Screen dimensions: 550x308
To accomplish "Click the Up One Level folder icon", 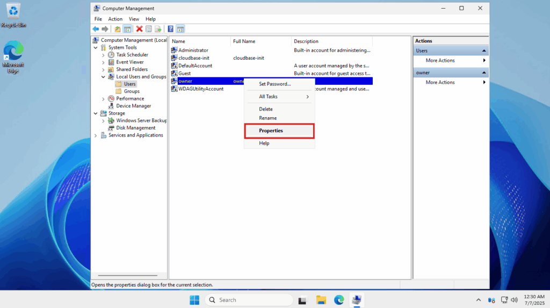I will coord(118,29).
